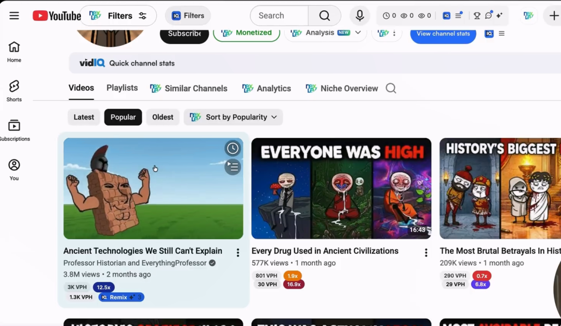Open the hamburger guide menu
The width and height of the screenshot is (561, 326).
[x=14, y=16]
